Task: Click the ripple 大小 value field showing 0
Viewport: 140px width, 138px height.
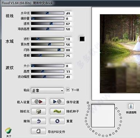Action: coord(68,66)
